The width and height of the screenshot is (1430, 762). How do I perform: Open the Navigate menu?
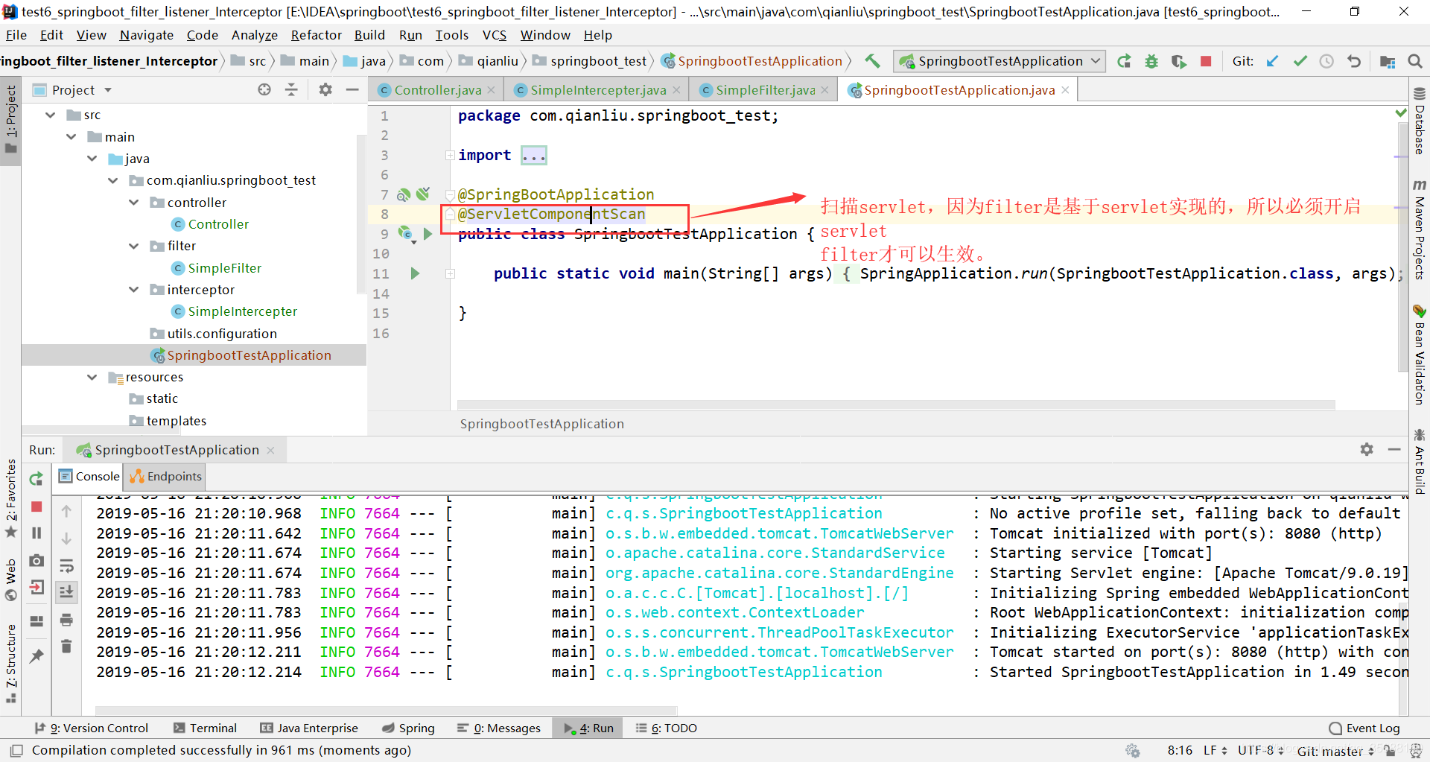[146, 35]
